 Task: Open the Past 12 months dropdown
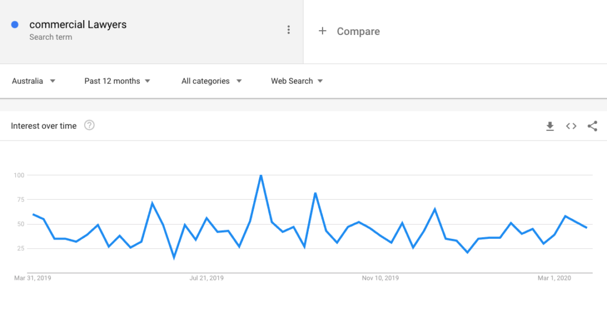click(x=117, y=81)
